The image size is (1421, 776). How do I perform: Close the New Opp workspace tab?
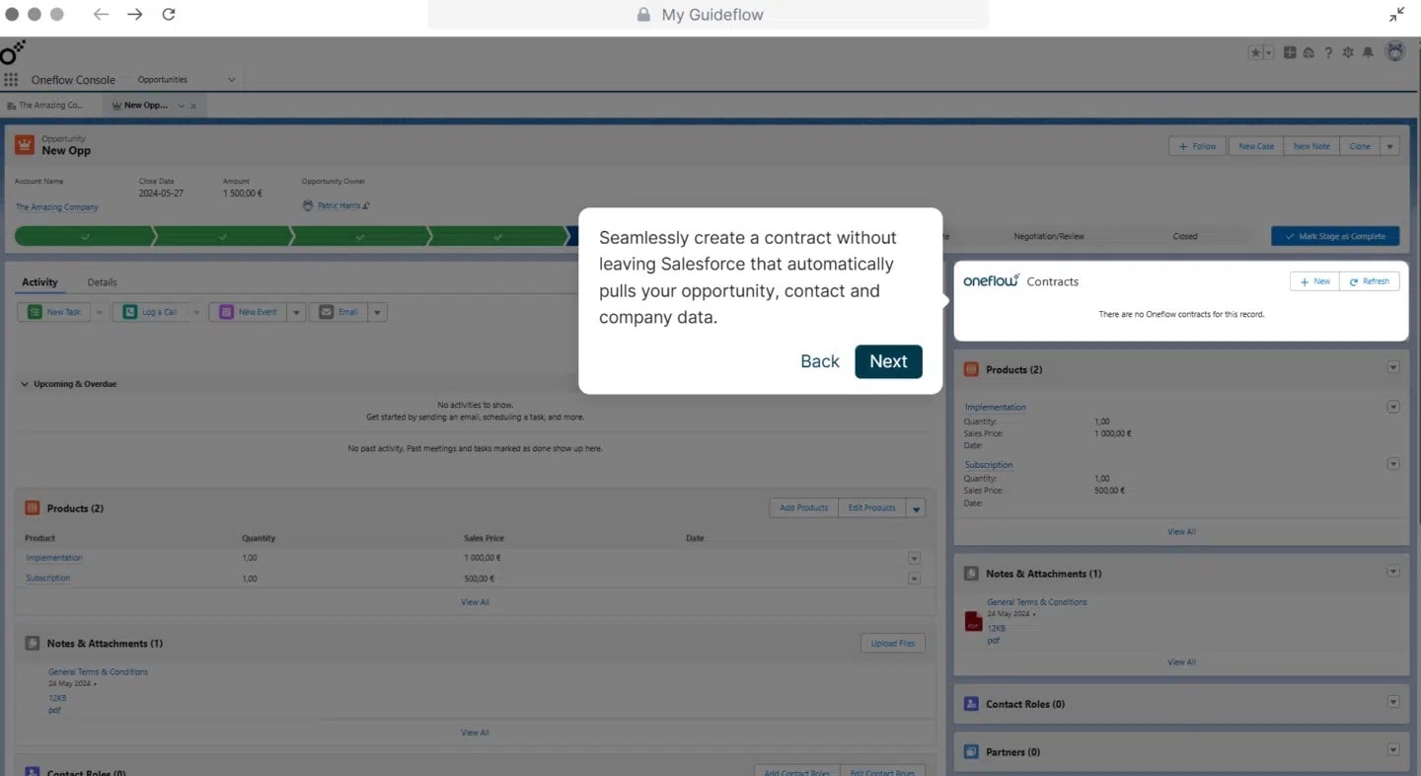[193, 105]
